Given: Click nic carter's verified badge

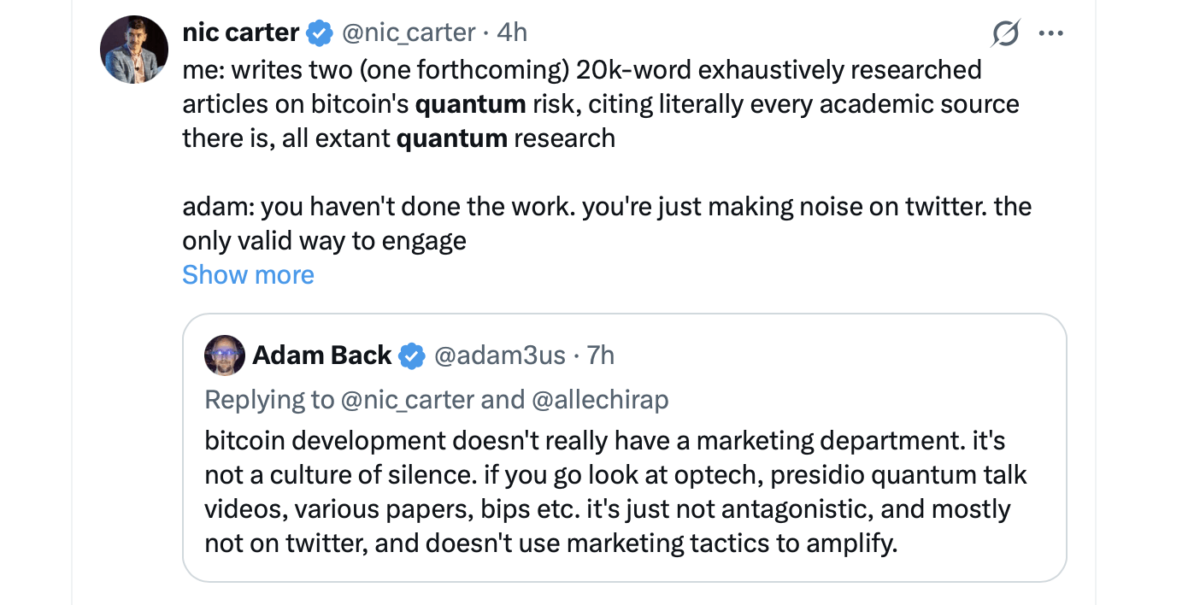Looking at the screenshot, I should [318, 32].
